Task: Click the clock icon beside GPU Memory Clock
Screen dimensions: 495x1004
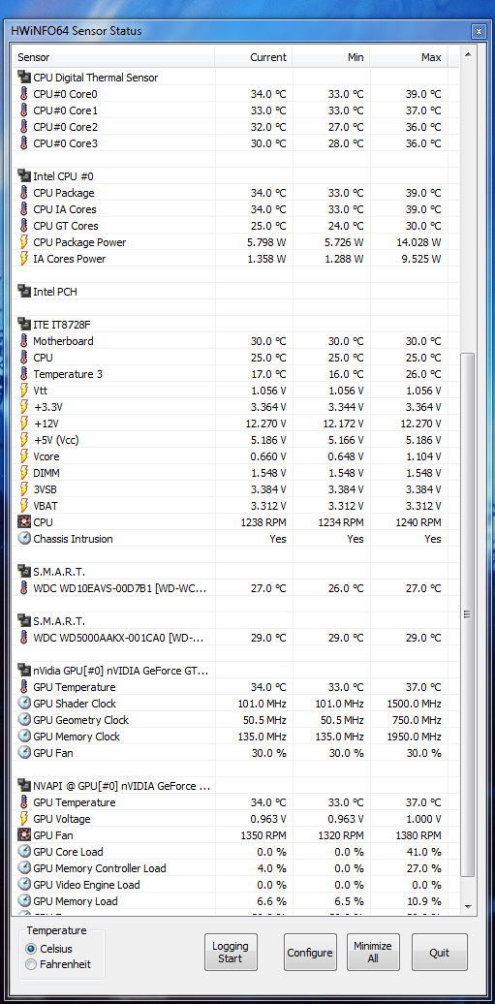Action: (x=24, y=737)
